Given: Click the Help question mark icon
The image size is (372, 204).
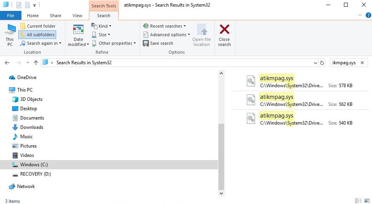Looking at the screenshot, I should (x=368, y=16).
